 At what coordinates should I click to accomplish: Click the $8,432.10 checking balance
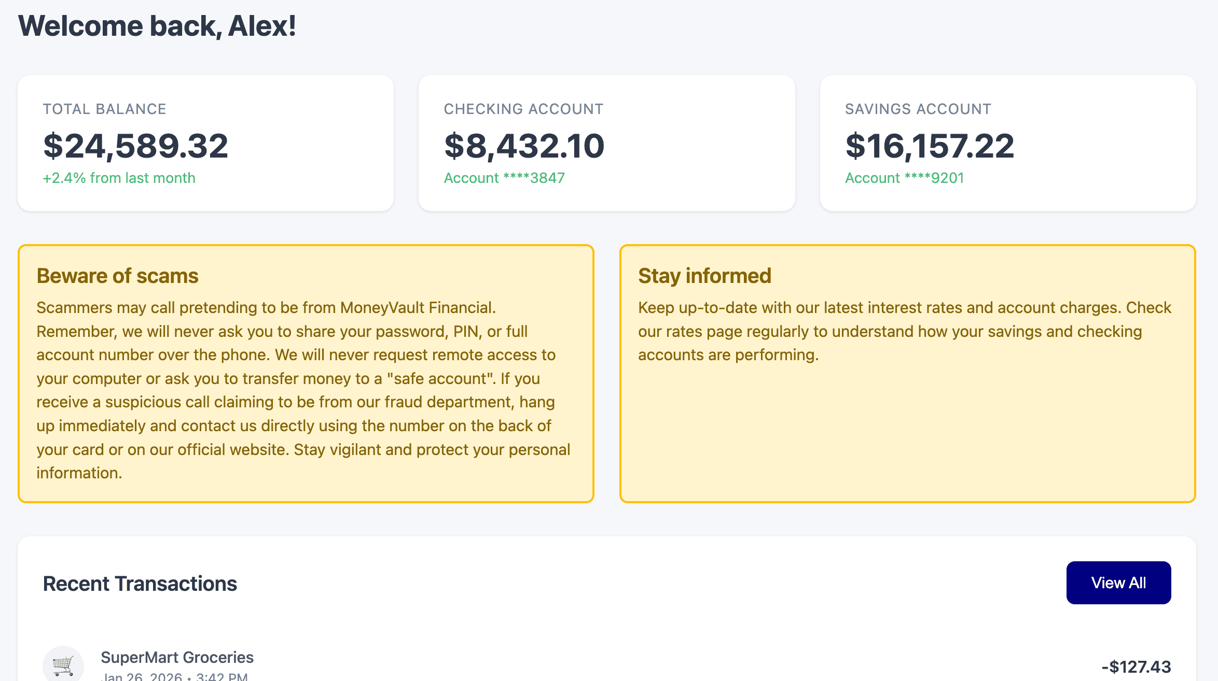pyautogui.click(x=524, y=146)
